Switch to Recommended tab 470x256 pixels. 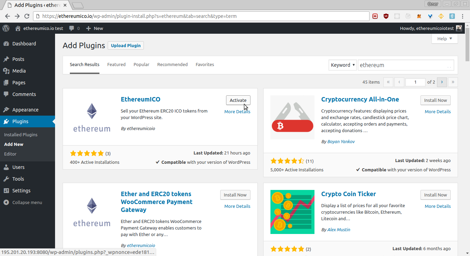(x=172, y=65)
